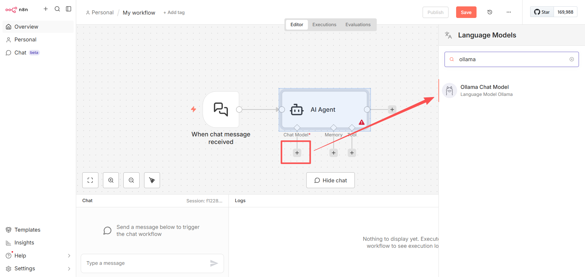Image resolution: width=585 pixels, height=277 pixels.
Task: Open workflow version history icon
Action: [x=490, y=12]
